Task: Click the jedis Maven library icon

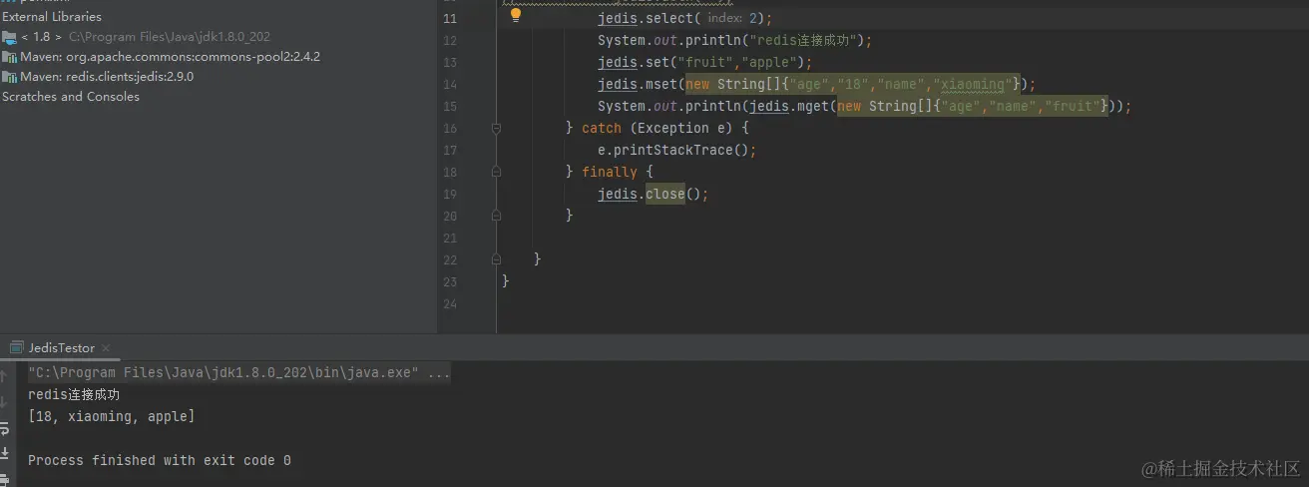Action: click(9, 77)
